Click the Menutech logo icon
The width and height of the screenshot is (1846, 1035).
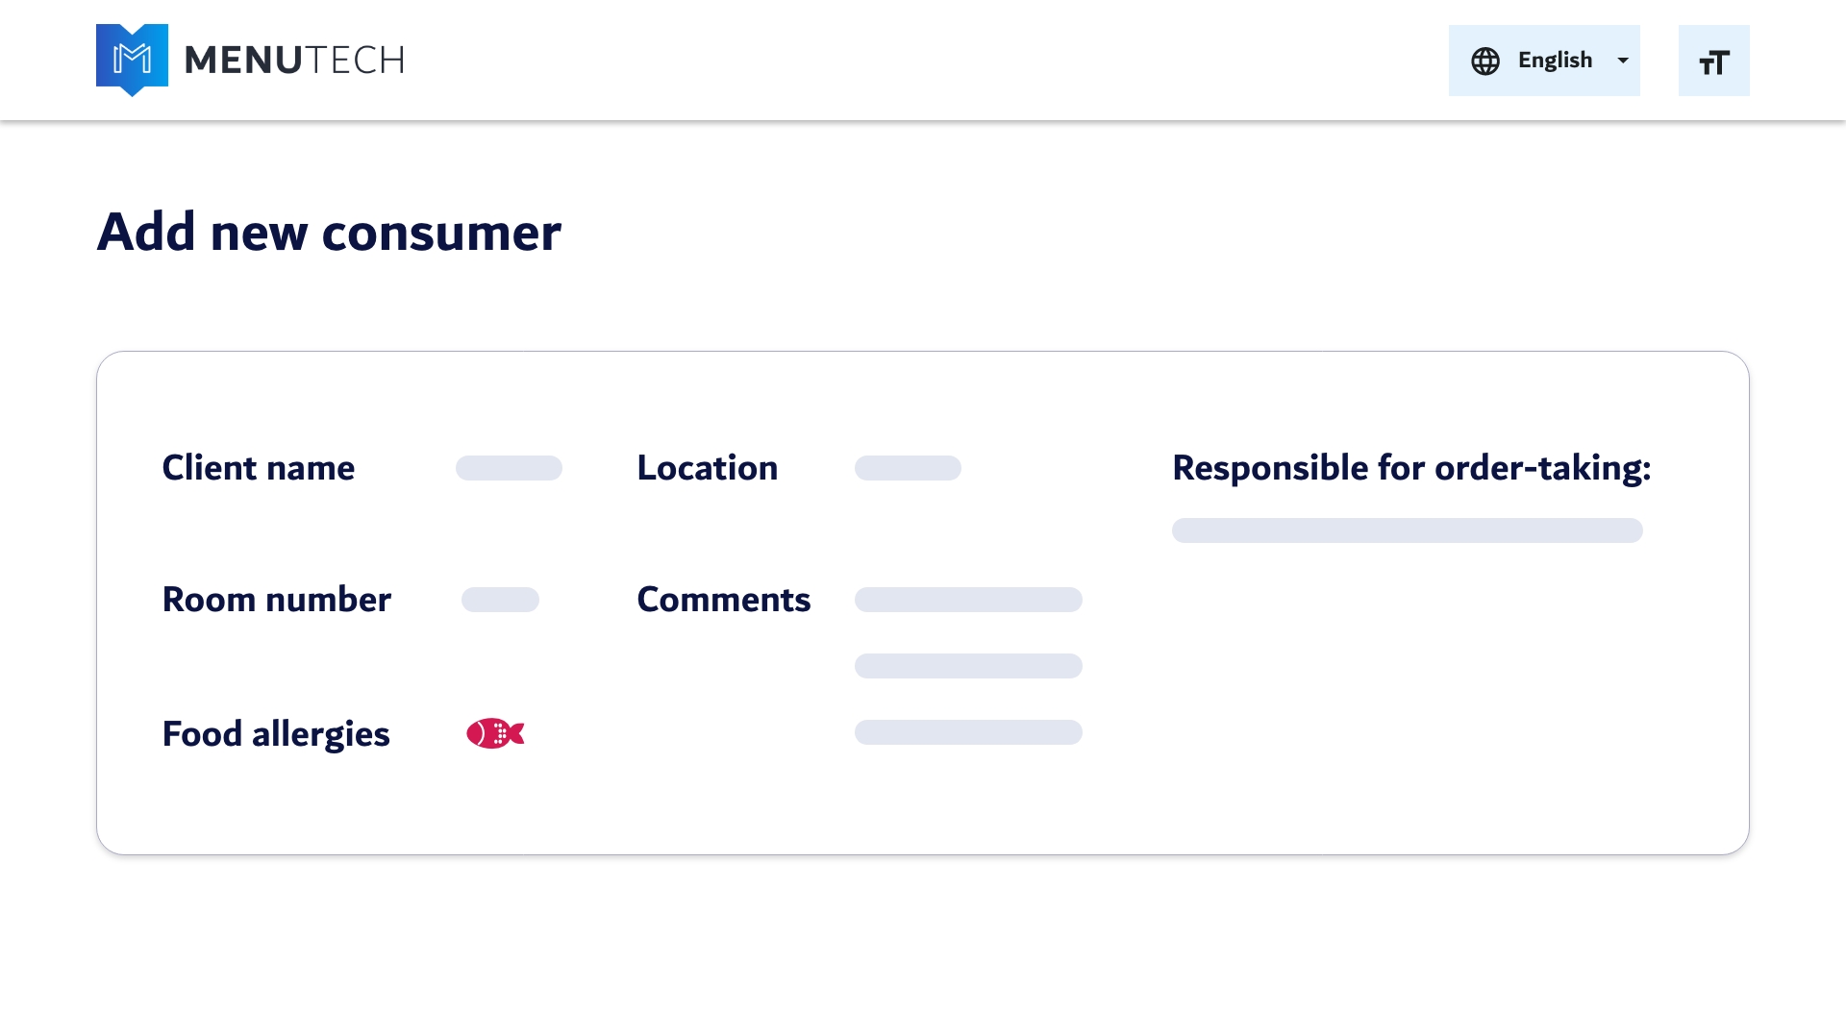pos(132,60)
